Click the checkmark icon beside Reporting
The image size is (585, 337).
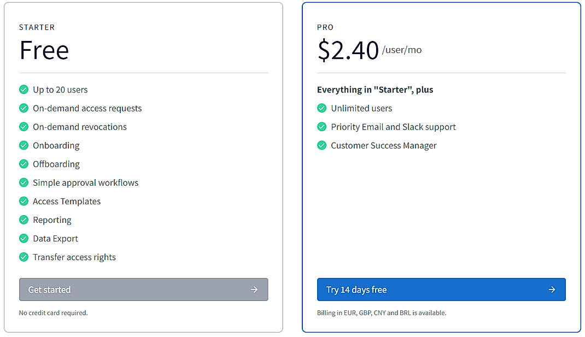pos(24,220)
